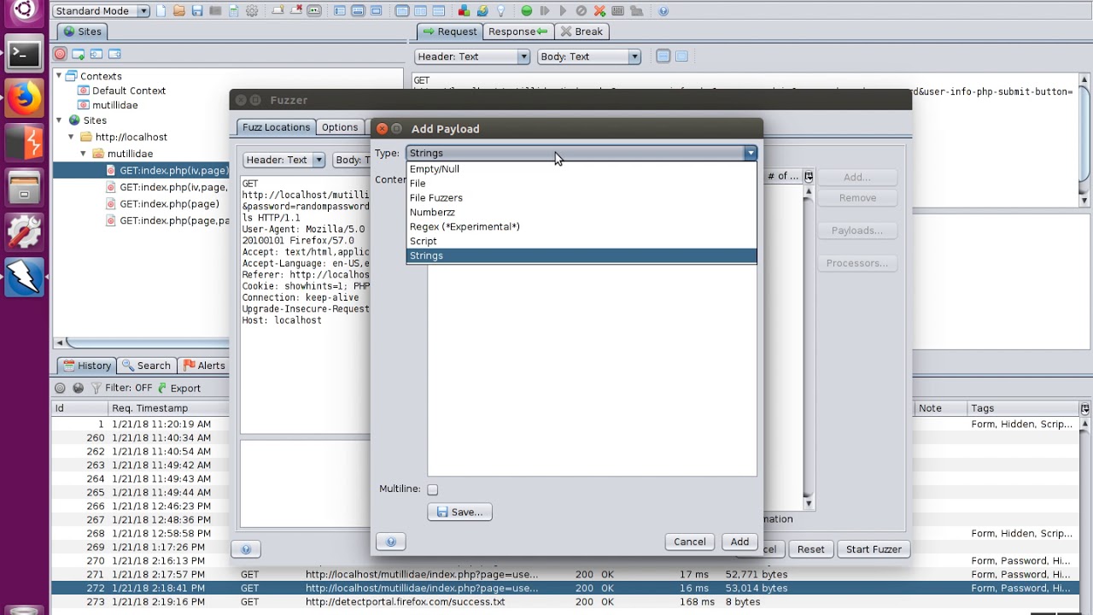Toggle the Multiline checkbox
The image size is (1093, 615).
(x=433, y=489)
